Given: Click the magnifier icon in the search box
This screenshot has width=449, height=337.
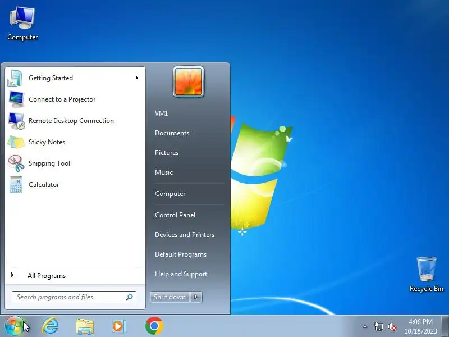Looking at the screenshot, I should pos(130,297).
